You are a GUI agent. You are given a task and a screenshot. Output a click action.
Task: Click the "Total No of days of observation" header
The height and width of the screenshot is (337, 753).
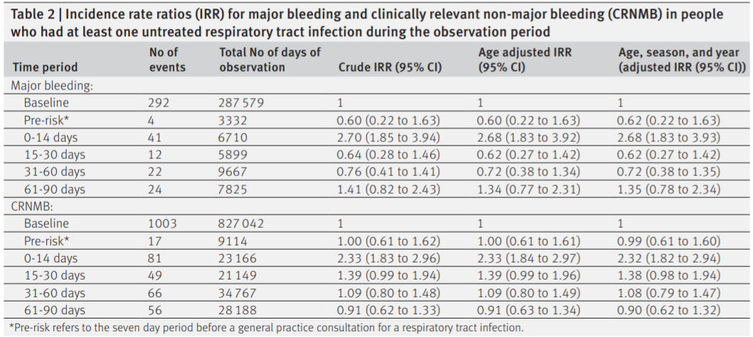coord(270,60)
